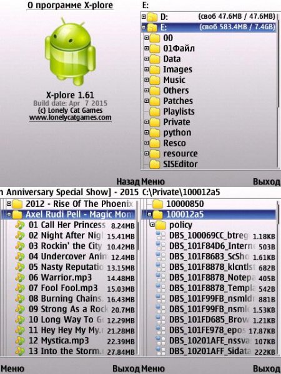281x374 pixels.
Task: Select the 10 Long Way To Go music icon
Action: [x=19, y=320]
